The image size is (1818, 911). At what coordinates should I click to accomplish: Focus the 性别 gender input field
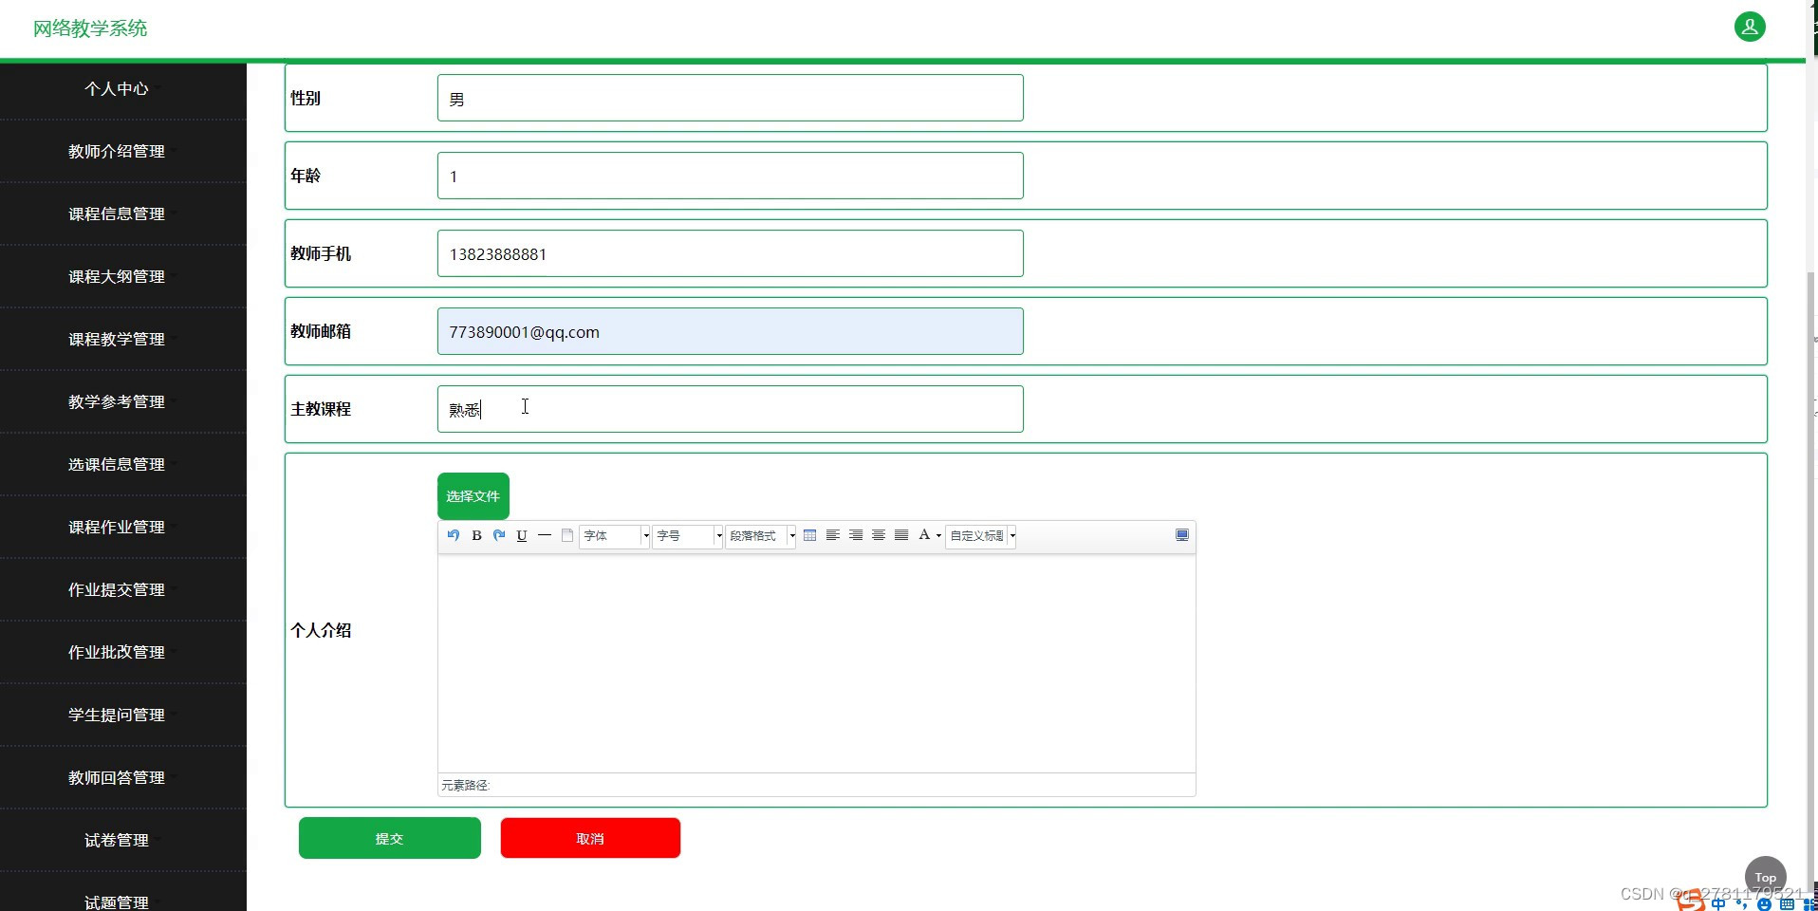(730, 98)
